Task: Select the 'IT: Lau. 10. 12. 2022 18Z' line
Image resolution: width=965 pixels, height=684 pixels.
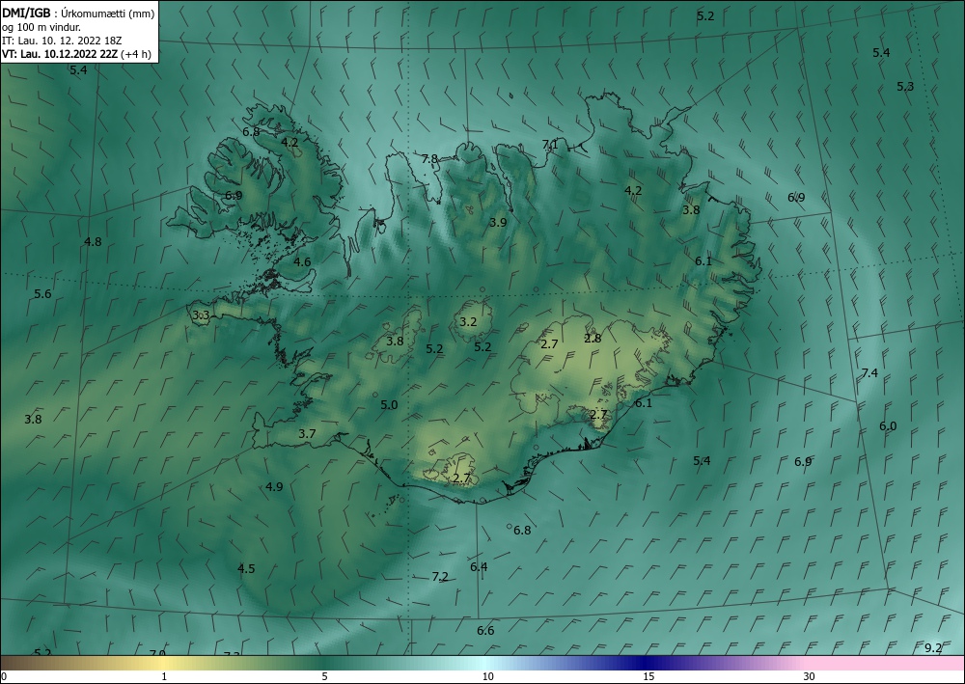Action: tap(62, 41)
